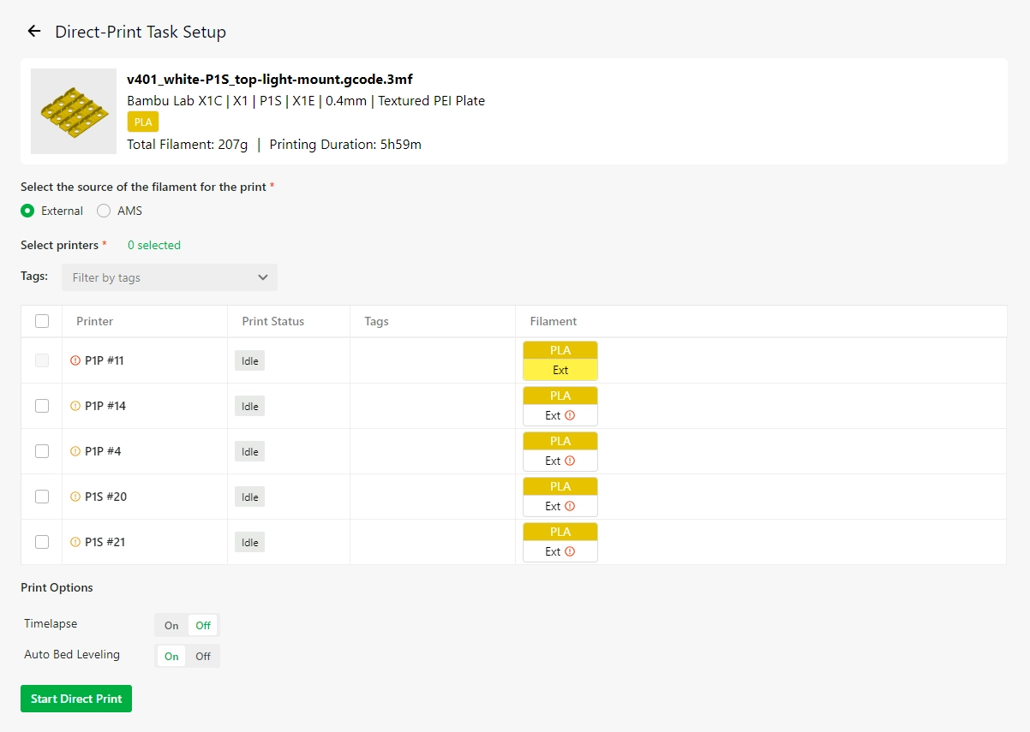Click the back arrow icon
This screenshot has width=1030, height=732.
pos(34,32)
